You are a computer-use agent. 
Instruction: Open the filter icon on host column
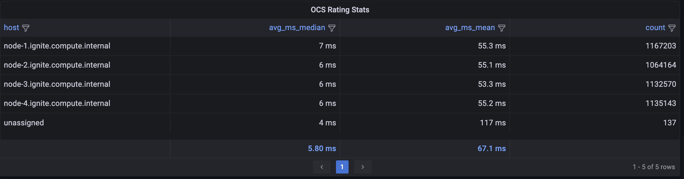click(25, 28)
